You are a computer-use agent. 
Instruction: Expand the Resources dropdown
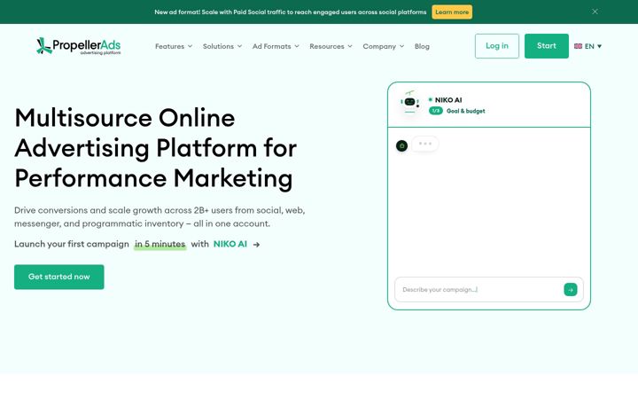331,46
